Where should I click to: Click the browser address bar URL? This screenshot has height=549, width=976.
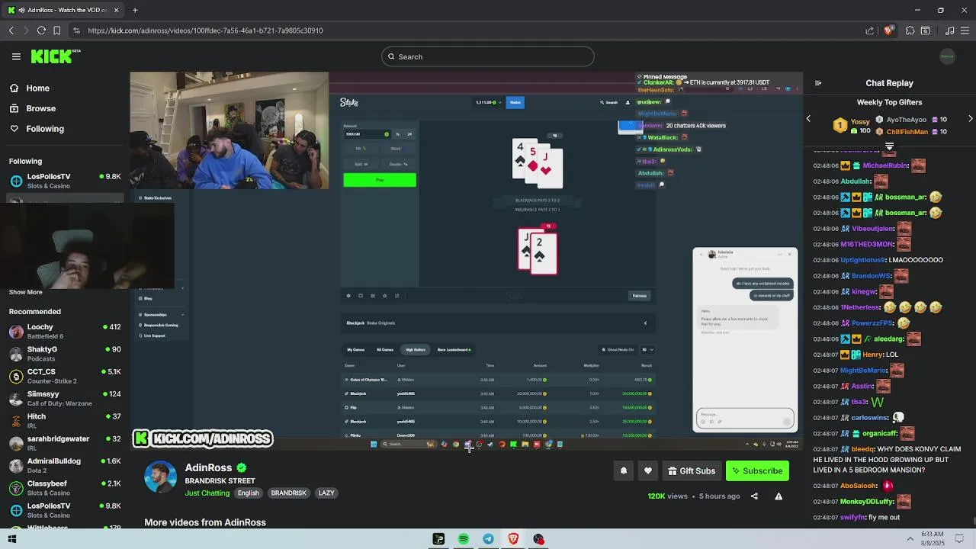click(x=205, y=30)
